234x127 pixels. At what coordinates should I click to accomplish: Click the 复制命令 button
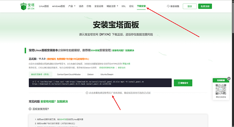[x=183, y=83]
